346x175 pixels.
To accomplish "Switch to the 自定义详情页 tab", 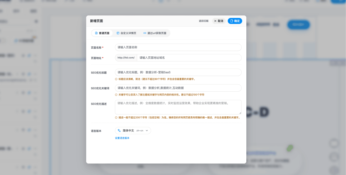I will 127,33.
